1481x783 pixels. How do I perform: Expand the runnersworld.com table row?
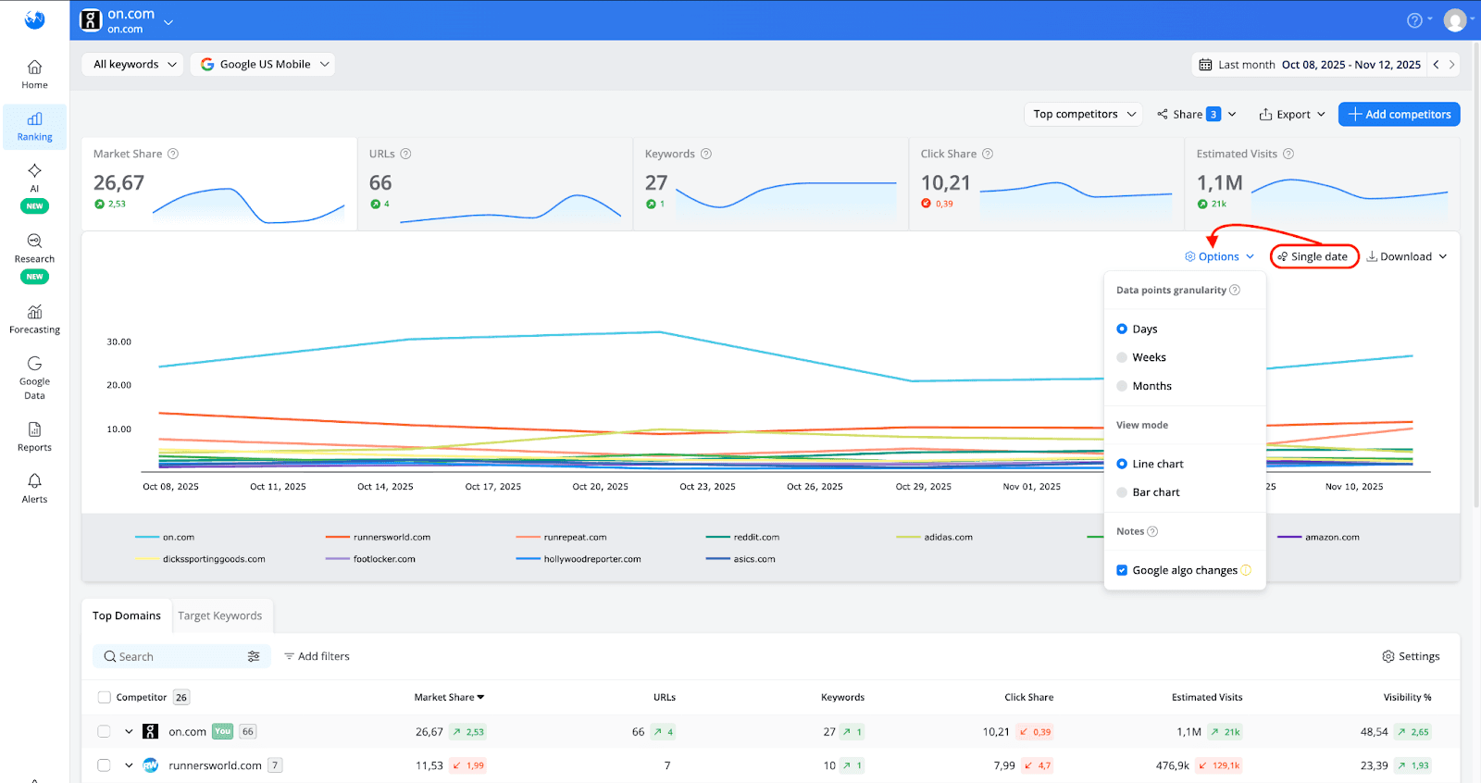[x=129, y=765]
